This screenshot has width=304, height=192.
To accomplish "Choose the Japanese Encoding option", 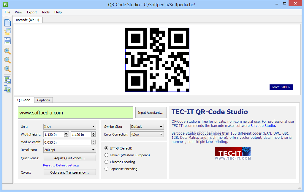I will [106, 169].
